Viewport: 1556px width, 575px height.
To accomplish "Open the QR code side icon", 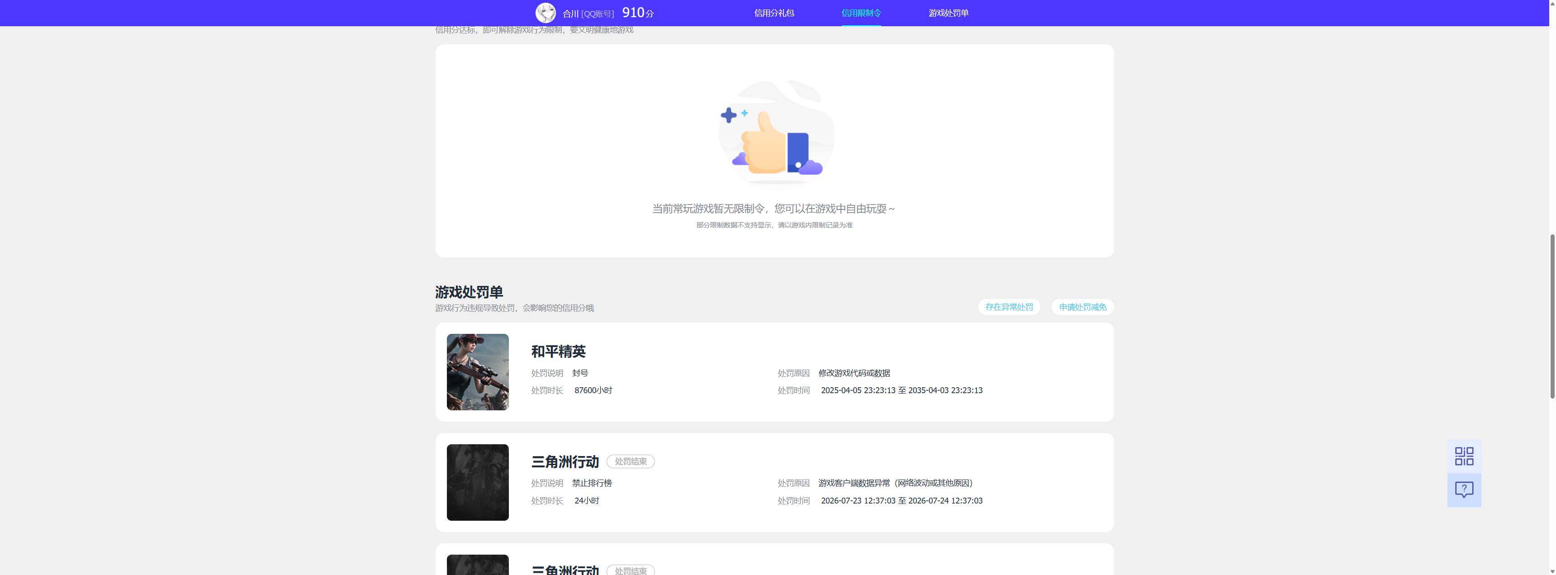I will click(x=1464, y=456).
